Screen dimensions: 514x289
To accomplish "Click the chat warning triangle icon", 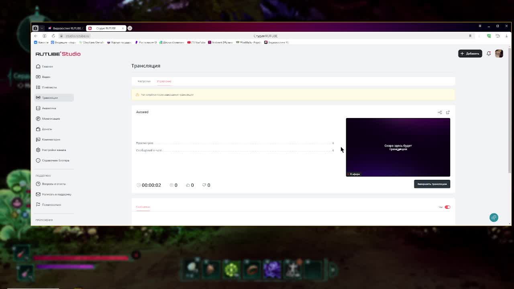I will [137, 95].
